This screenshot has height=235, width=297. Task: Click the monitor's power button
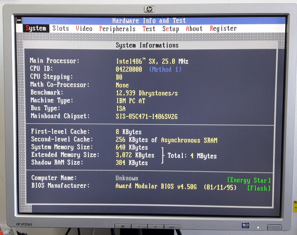pos(274,228)
